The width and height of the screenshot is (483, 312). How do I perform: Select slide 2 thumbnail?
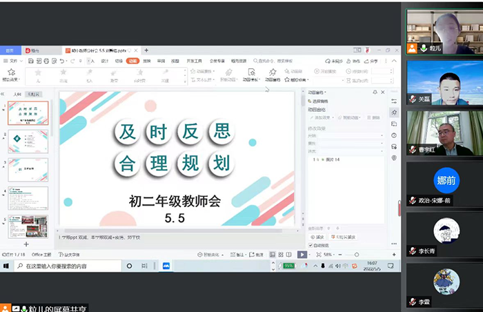28,142
